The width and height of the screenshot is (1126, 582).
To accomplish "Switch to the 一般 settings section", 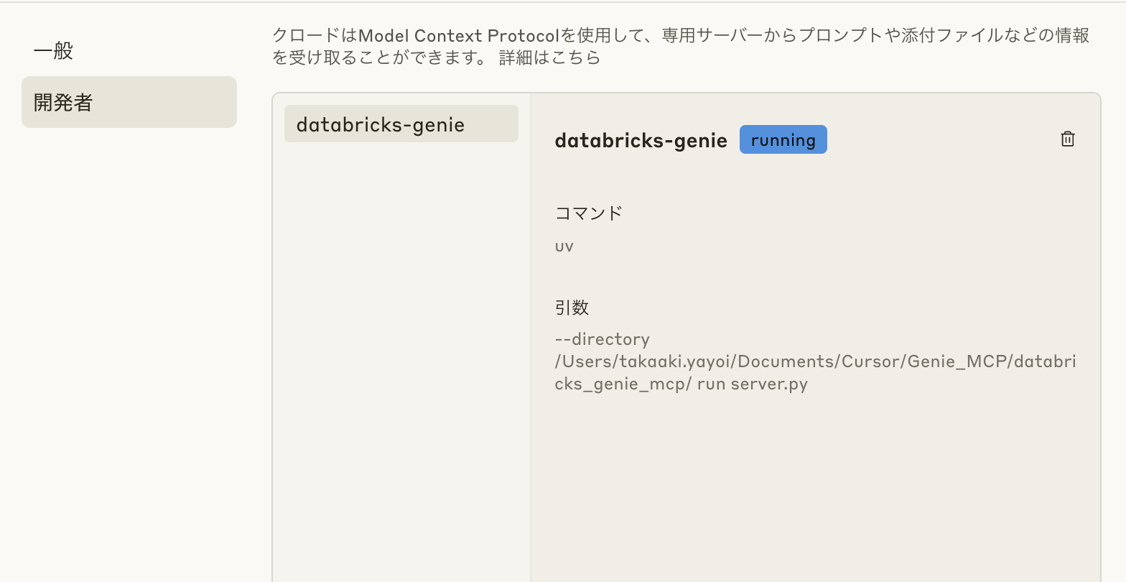I will (52, 50).
